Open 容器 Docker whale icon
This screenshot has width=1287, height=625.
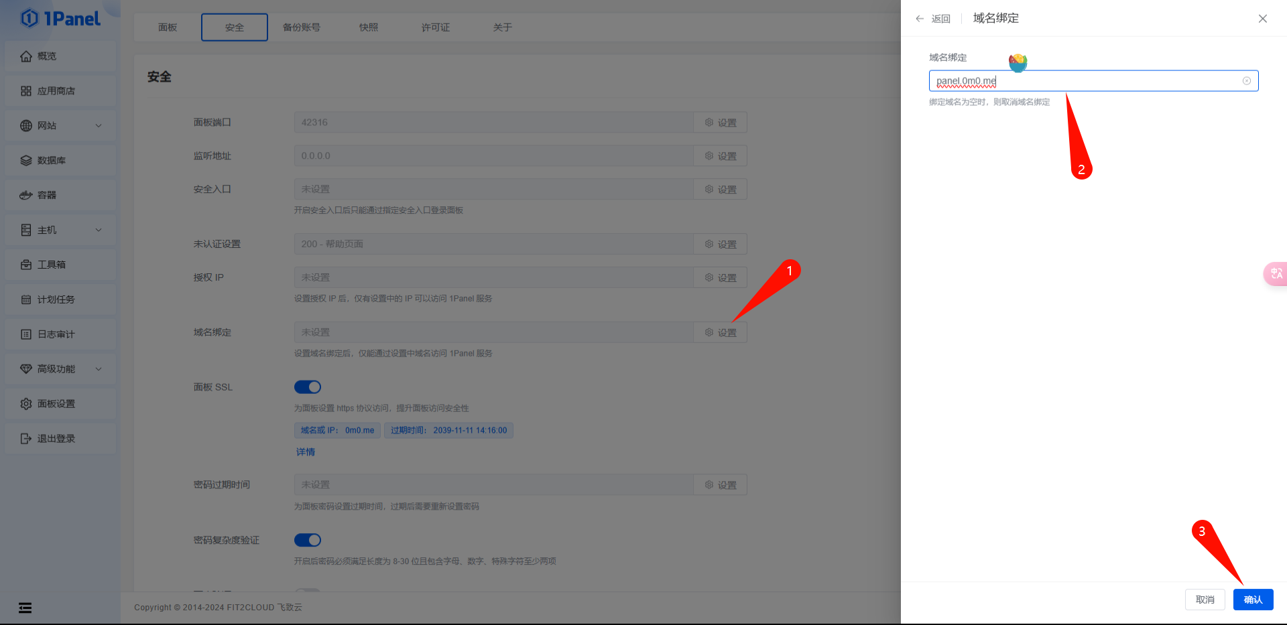tap(26, 196)
